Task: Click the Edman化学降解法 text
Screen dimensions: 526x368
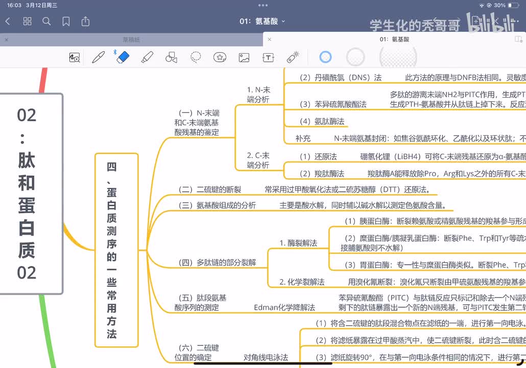Action: 284,308
